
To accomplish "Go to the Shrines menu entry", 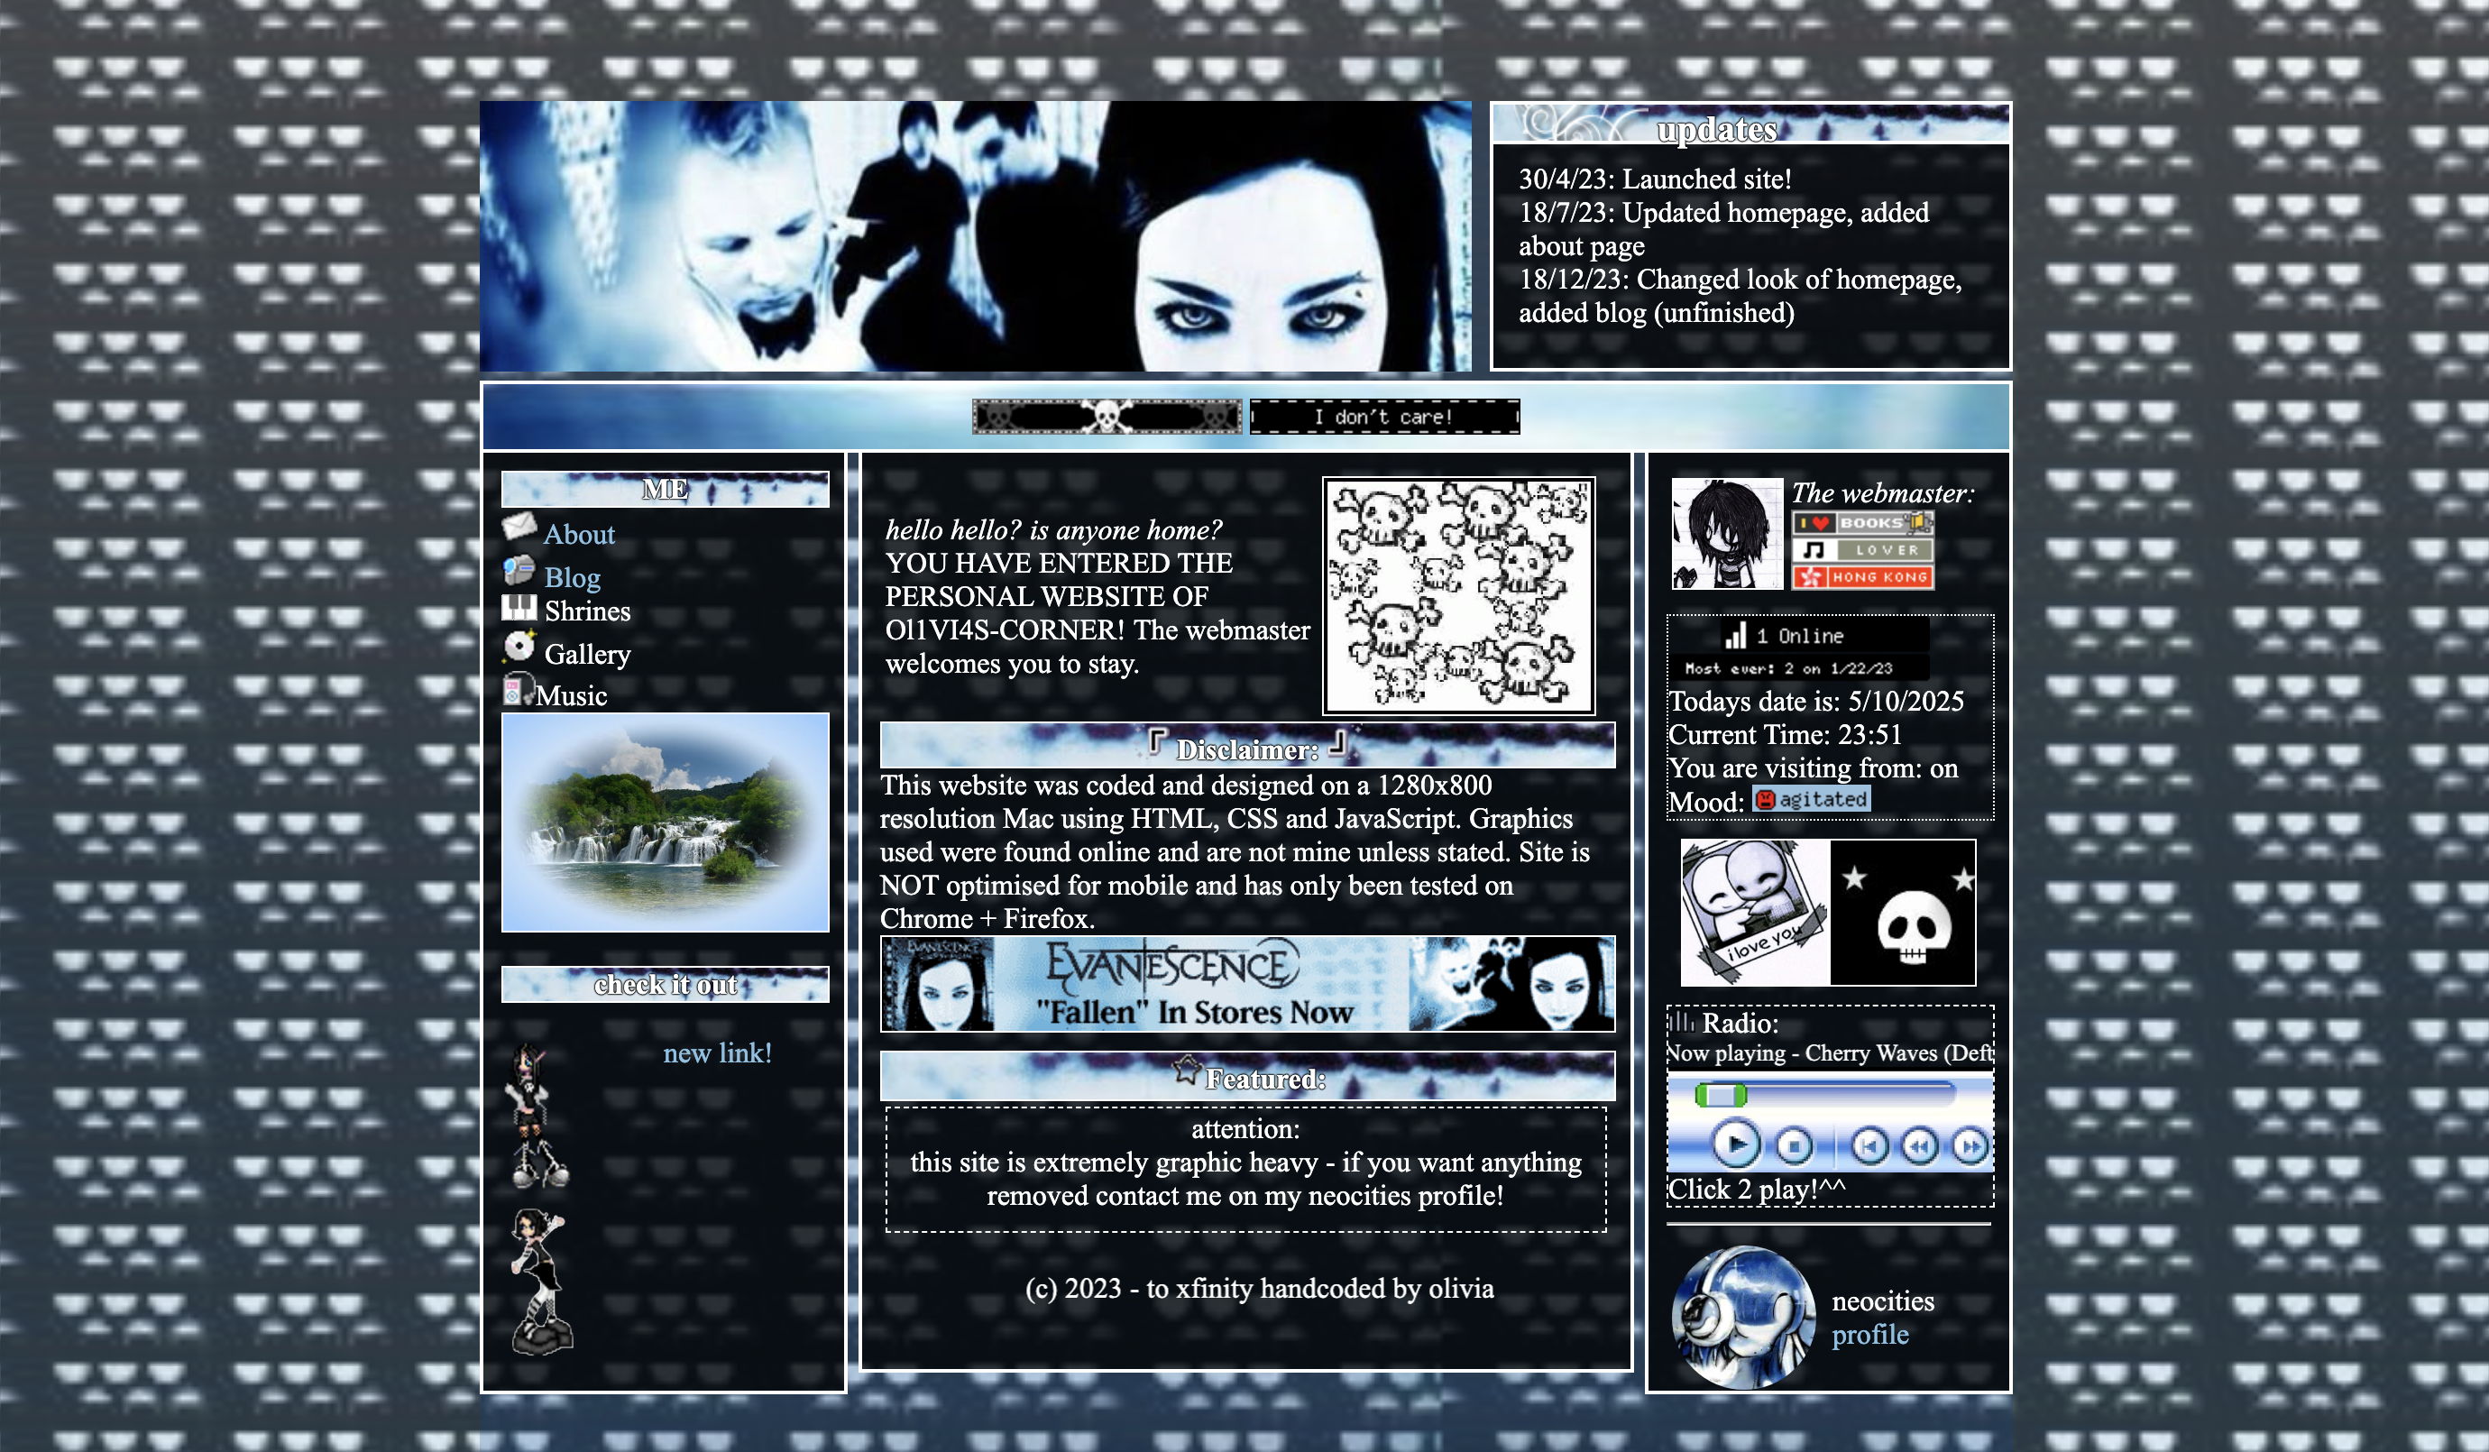I will pos(587,611).
